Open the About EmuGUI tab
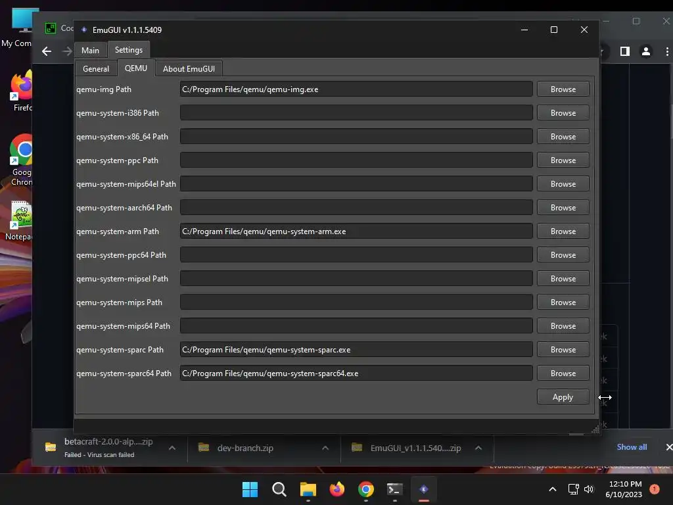The image size is (673, 505). pyautogui.click(x=189, y=68)
